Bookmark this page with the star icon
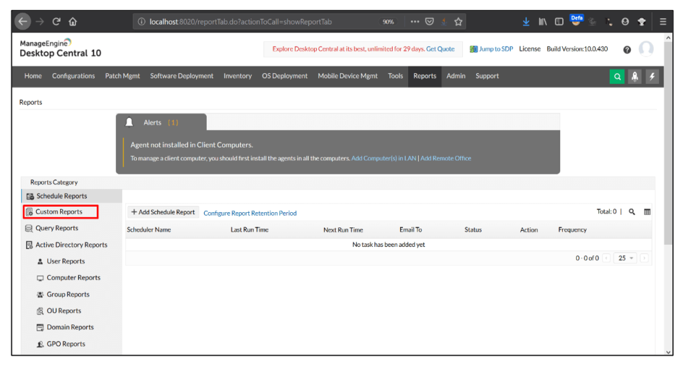The width and height of the screenshot is (683, 367). coord(458,21)
